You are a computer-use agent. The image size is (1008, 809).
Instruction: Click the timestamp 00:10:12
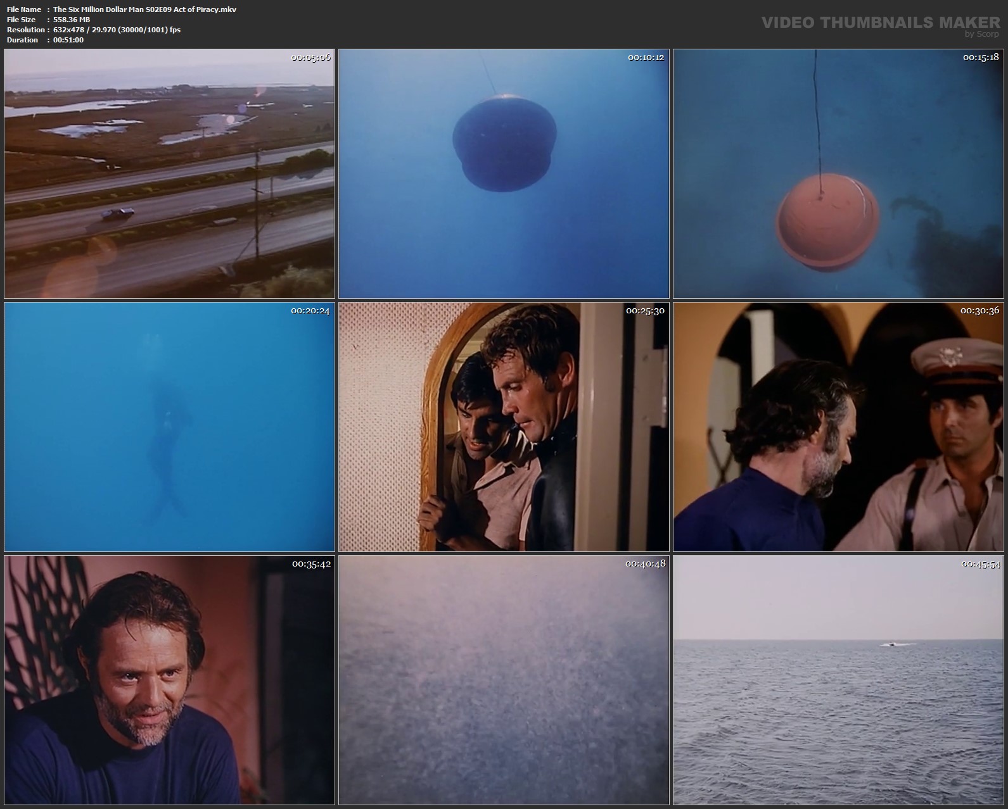[x=646, y=57]
